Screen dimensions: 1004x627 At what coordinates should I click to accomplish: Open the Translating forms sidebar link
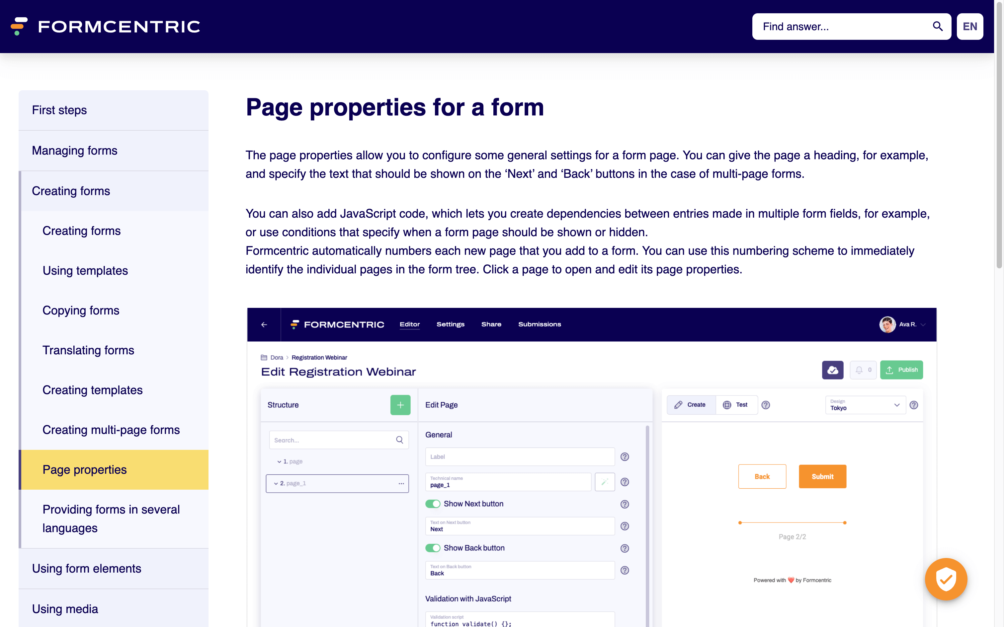tap(88, 350)
